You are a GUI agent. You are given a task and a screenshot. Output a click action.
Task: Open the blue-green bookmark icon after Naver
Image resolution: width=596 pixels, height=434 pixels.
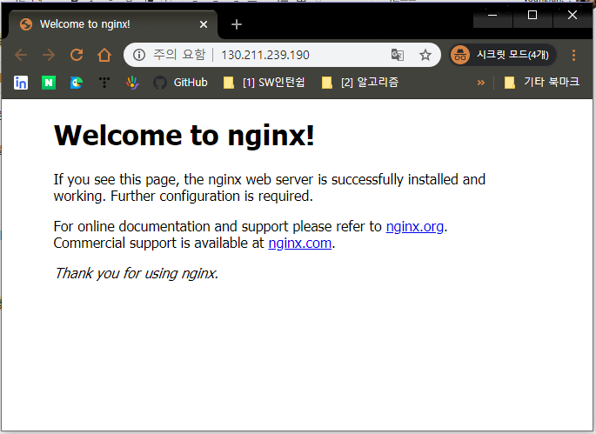pyautogui.click(x=77, y=83)
